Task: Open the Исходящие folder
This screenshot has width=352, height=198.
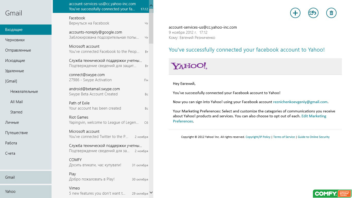Action: pos(26,61)
